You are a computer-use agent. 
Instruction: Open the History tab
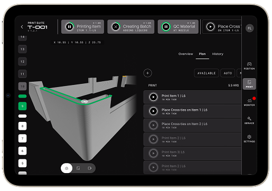[218, 54]
